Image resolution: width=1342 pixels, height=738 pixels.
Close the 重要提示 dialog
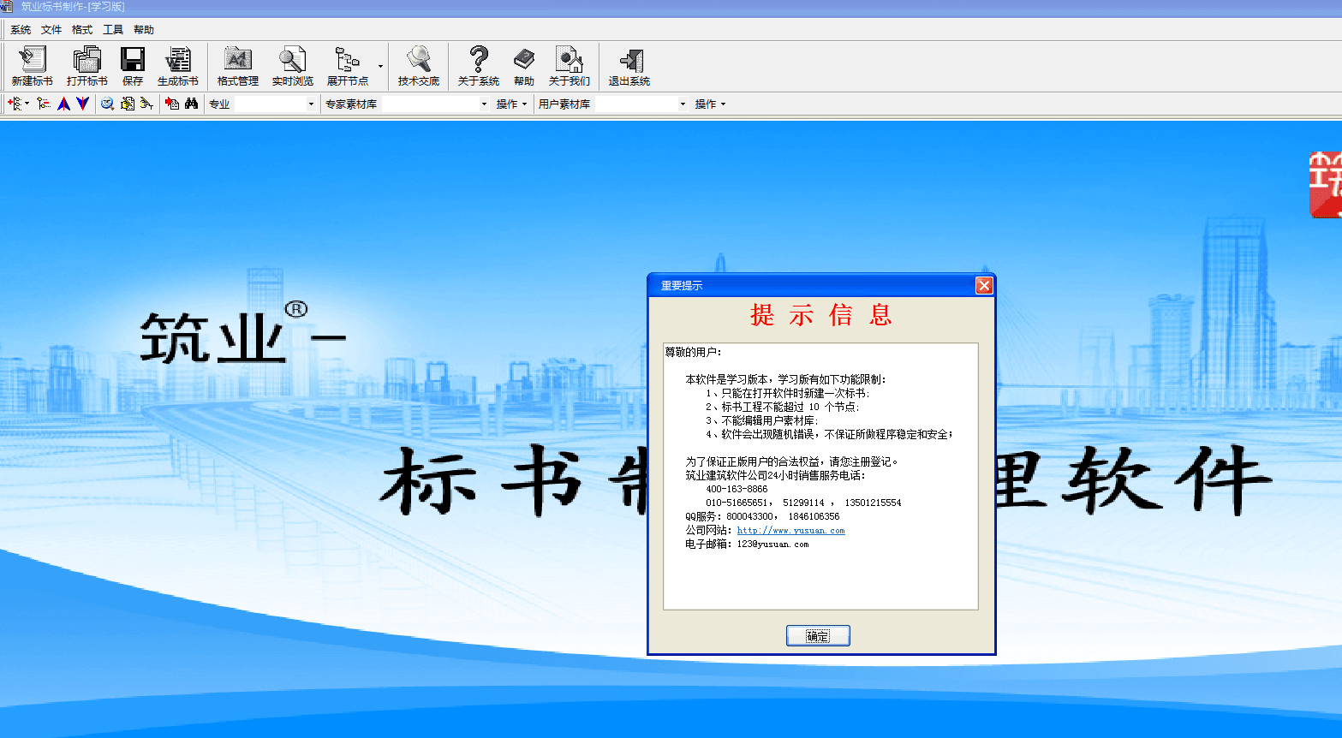[984, 285]
